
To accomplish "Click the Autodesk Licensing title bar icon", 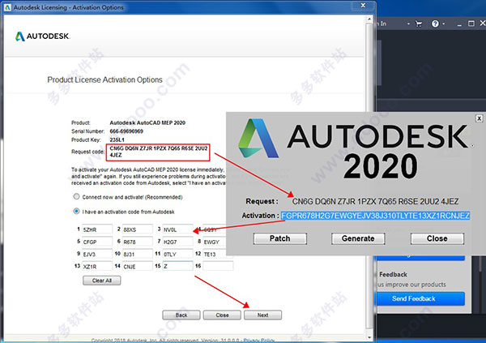I will click(x=8, y=7).
